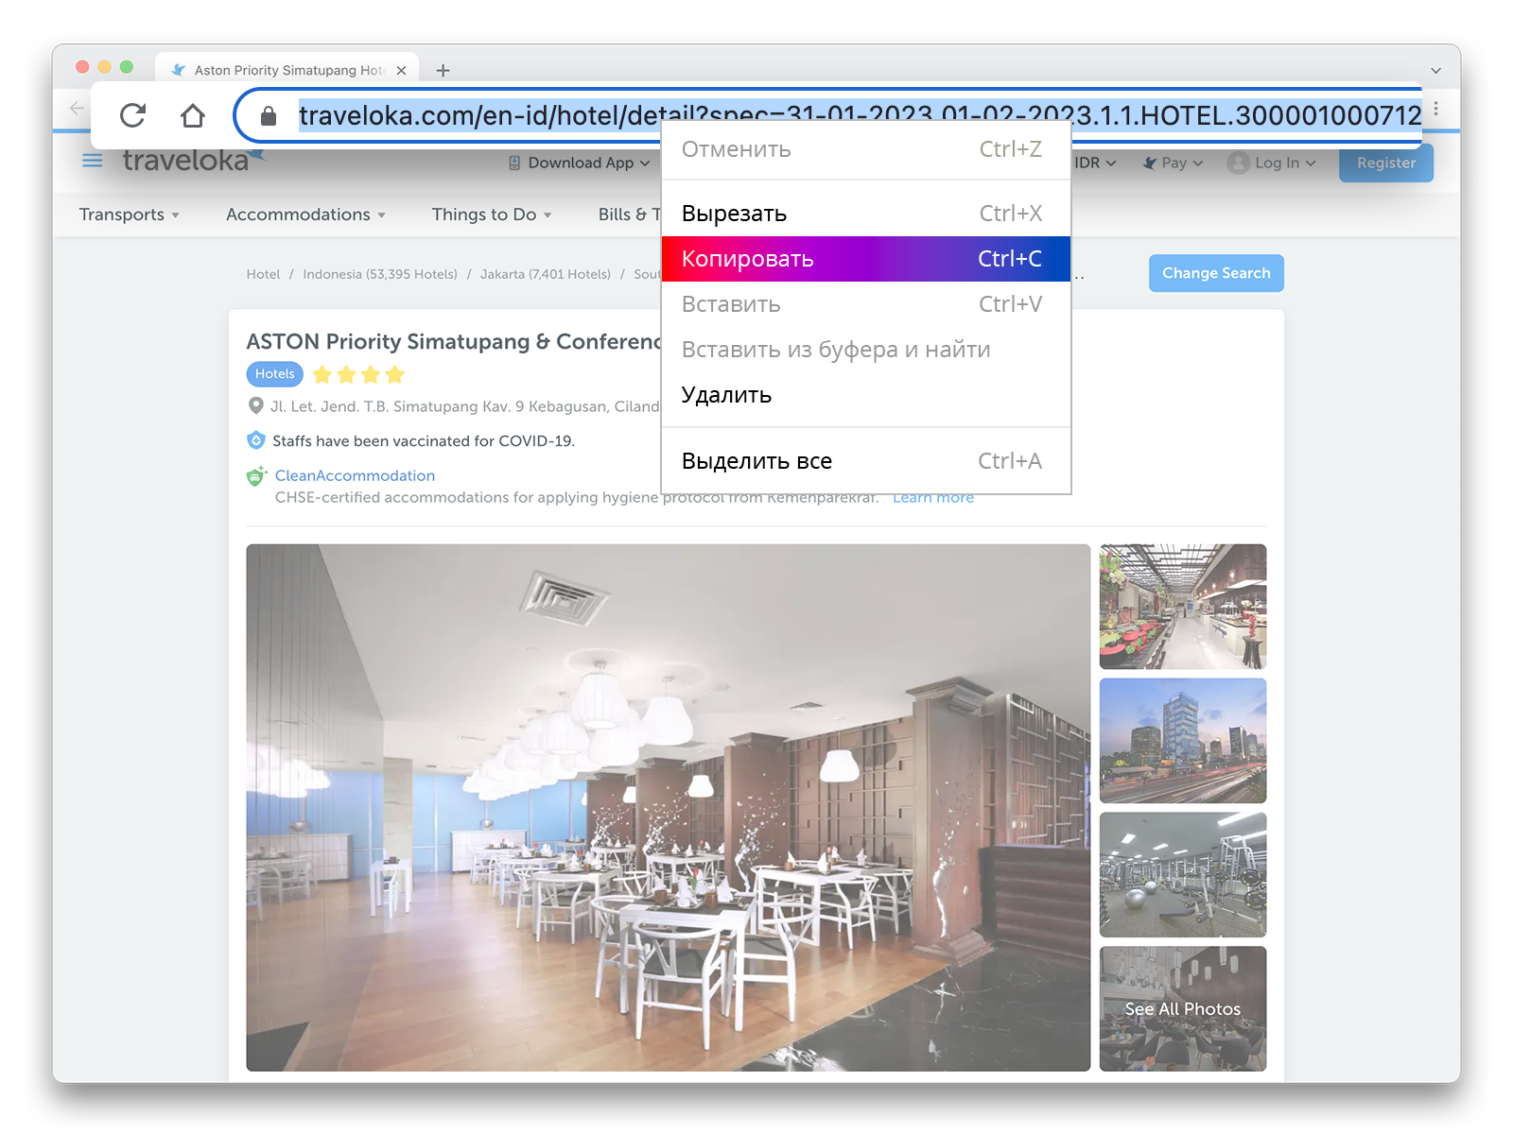The height and width of the screenshot is (1134, 1513).
Task: Open the hotel building exterior thumbnail
Action: click(1183, 741)
